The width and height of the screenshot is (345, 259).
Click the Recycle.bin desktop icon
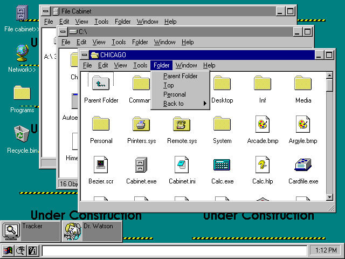coord(22,134)
